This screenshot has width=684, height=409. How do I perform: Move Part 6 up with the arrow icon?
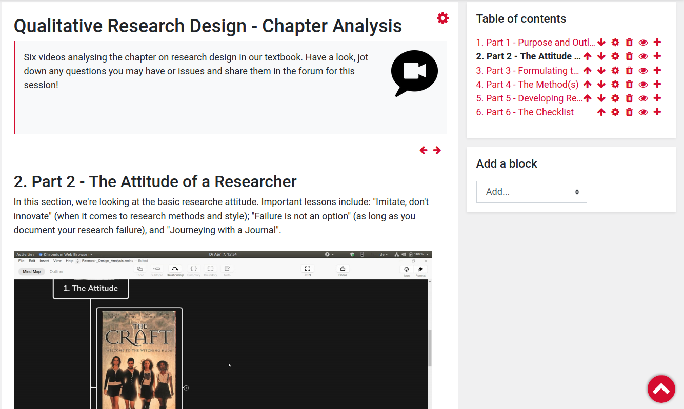point(601,112)
